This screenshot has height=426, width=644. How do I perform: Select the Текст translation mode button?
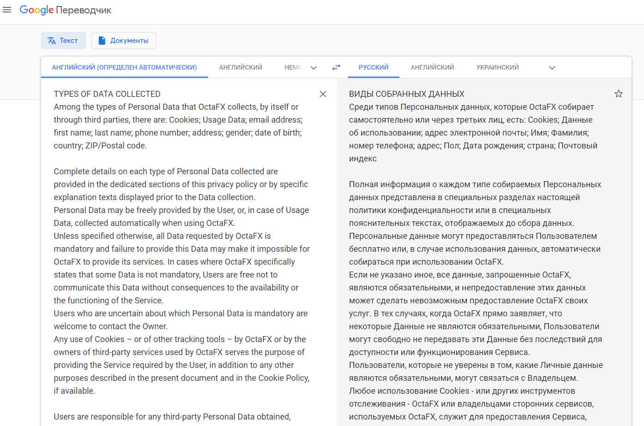click(x=63, y=41)
